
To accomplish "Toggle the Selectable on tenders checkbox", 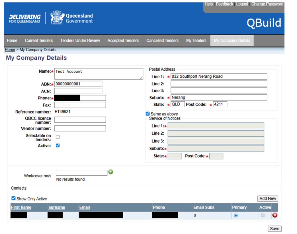I will (58, 137).
